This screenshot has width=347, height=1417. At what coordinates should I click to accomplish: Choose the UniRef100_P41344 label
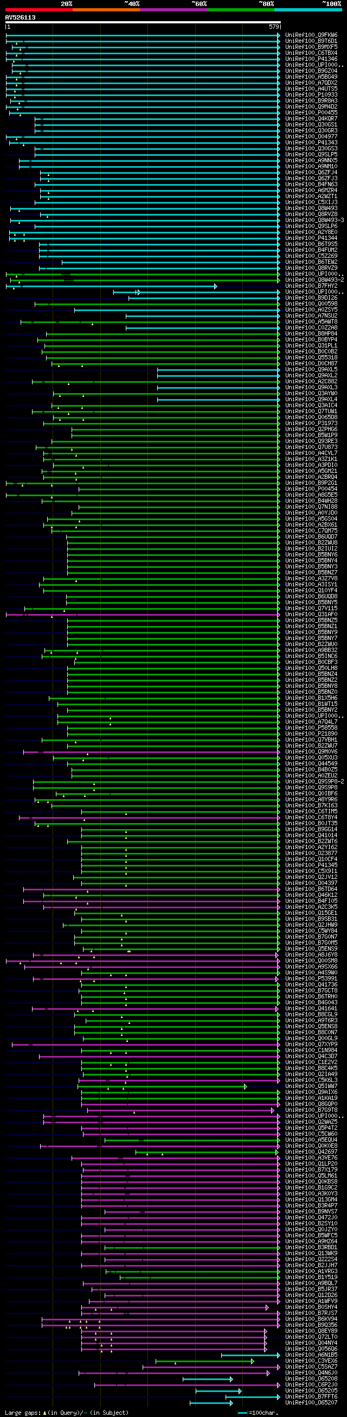coord(311,239)
